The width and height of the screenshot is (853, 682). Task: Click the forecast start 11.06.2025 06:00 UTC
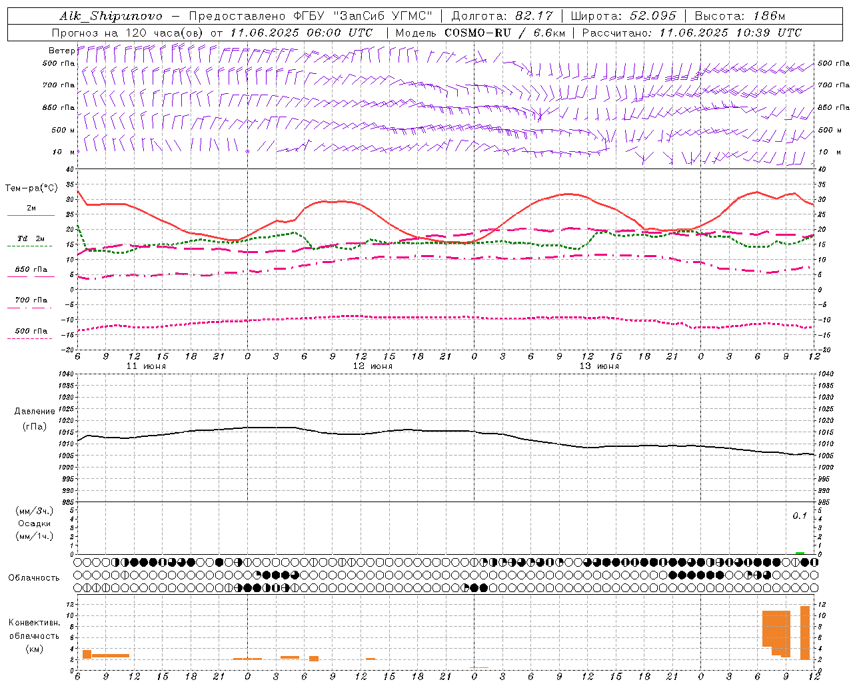tap(301, 33)
